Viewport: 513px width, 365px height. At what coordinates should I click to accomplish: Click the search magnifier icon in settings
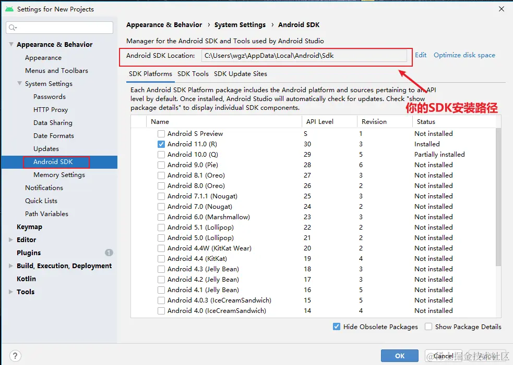(13, 28)
